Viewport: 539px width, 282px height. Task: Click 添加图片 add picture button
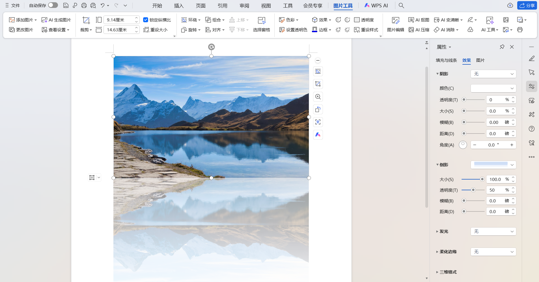click(23, 20)
